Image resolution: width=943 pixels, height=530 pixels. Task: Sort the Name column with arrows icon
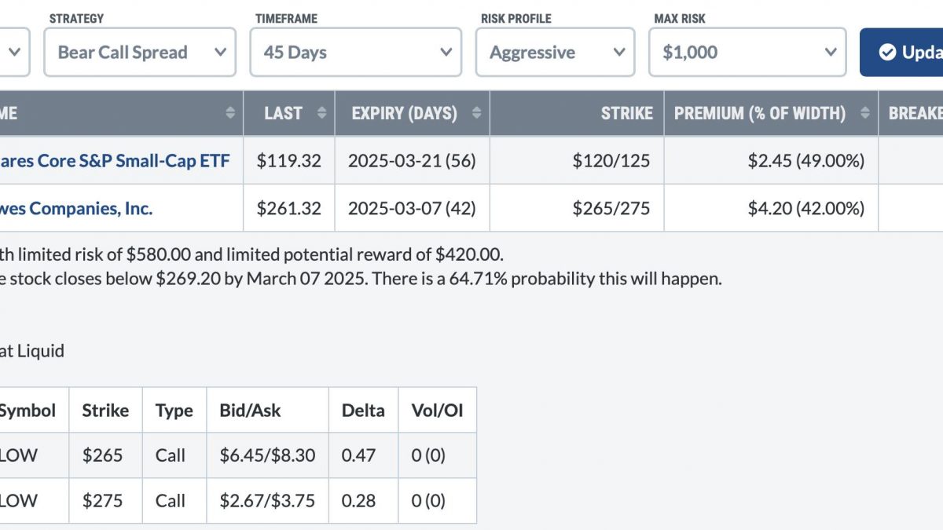pyautogui.click(x=230, y=113)
